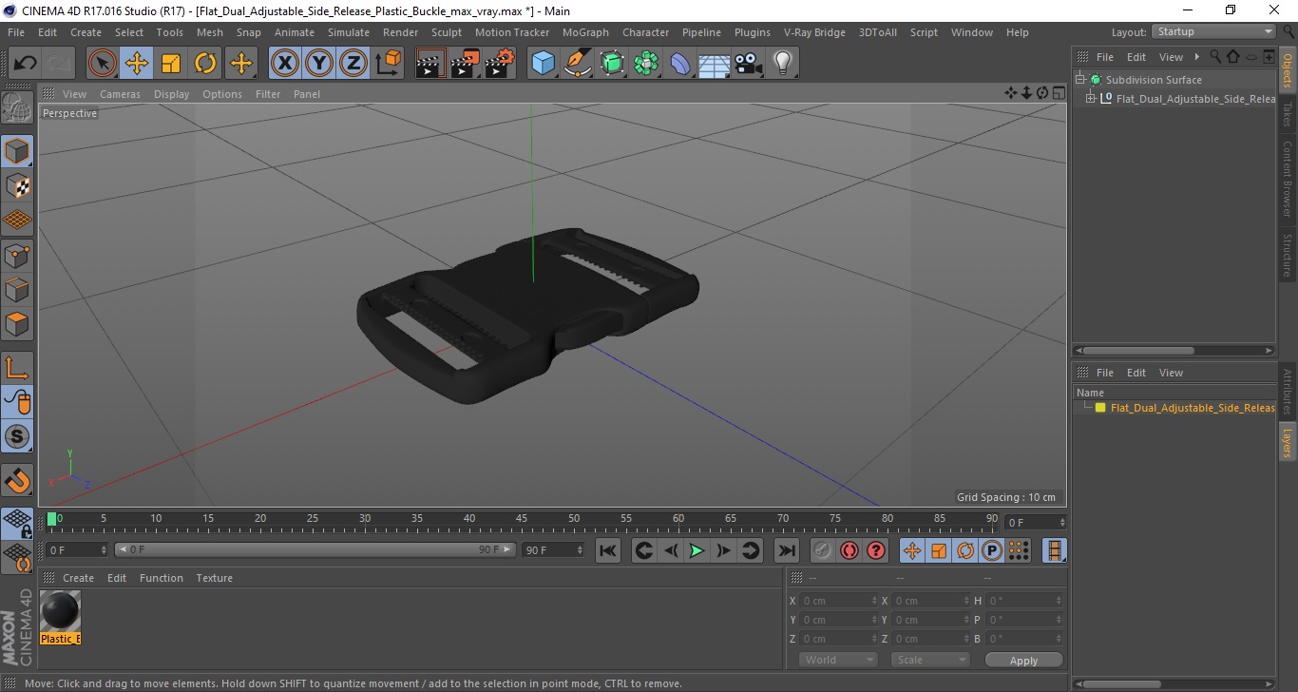This screenshot has width=1298, height=692.
Task: Toggle Z axis lock
Action: coord(353,64)
